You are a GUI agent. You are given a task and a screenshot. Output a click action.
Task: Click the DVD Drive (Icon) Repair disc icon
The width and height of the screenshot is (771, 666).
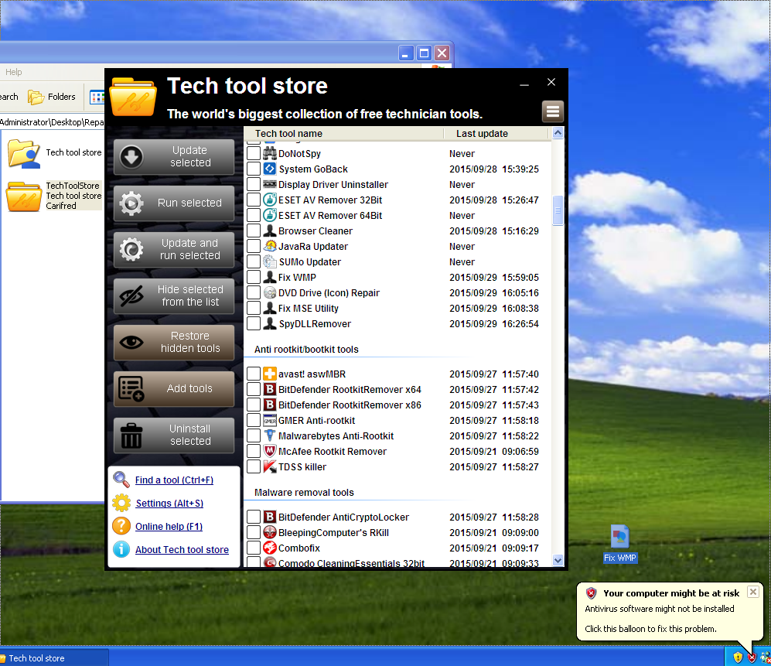click(x=269, y=292)
